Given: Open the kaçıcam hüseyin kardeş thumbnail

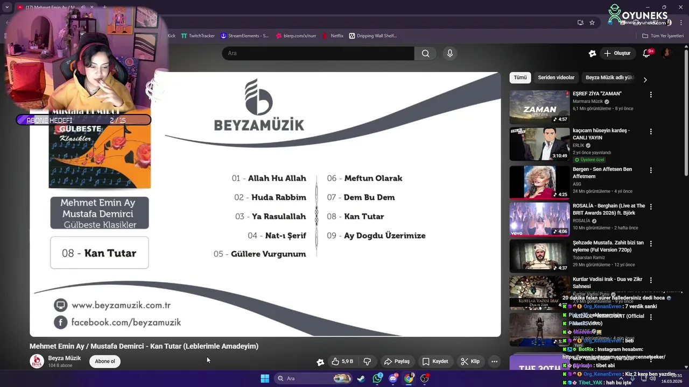Looking at the screenshot, I should (x=539, y=144).
